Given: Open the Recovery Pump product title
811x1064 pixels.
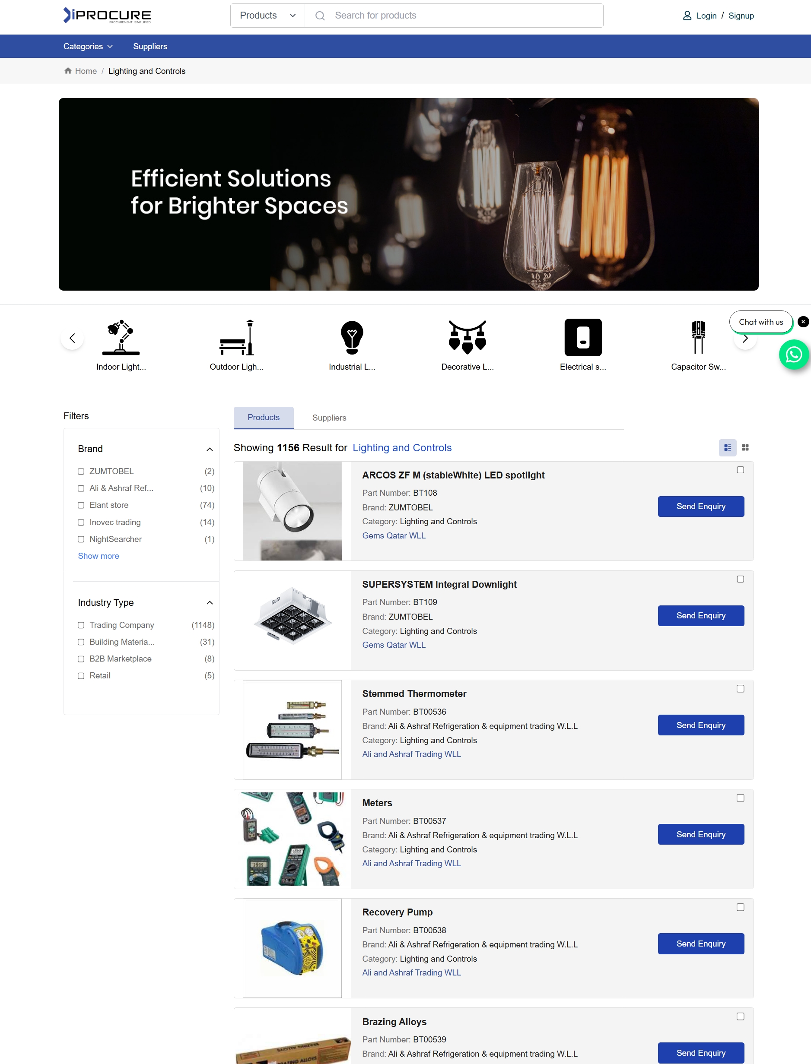Looking at the screenshot, I should pyautogui.click(x=398, y=912).
